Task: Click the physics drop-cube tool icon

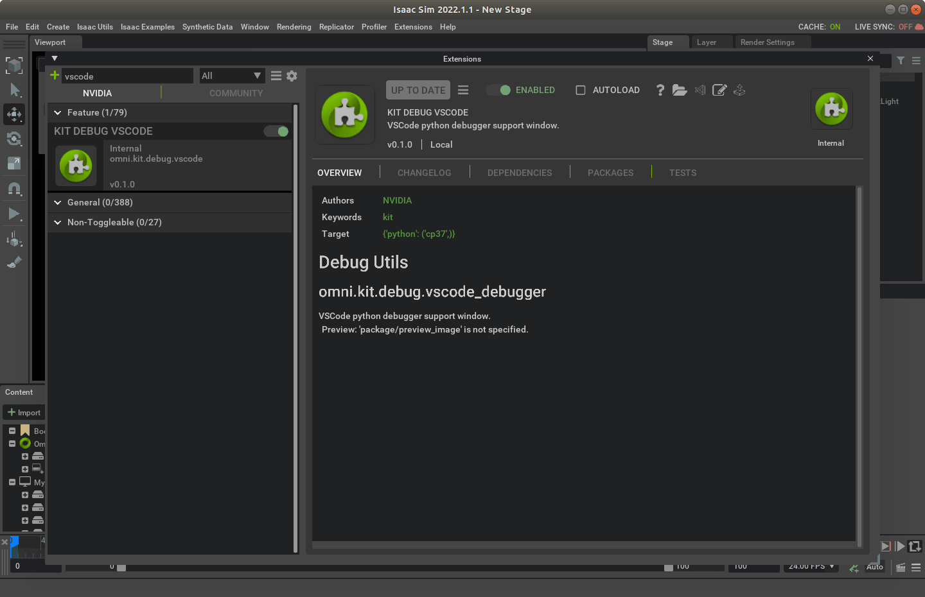Action: (x=14, y=240)
